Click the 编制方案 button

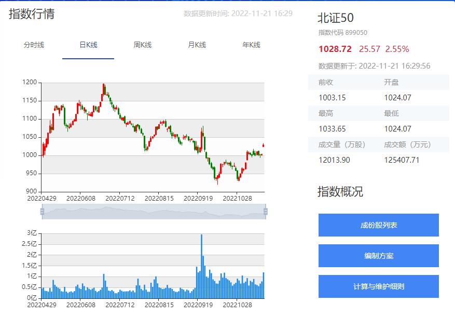[379, 256]
